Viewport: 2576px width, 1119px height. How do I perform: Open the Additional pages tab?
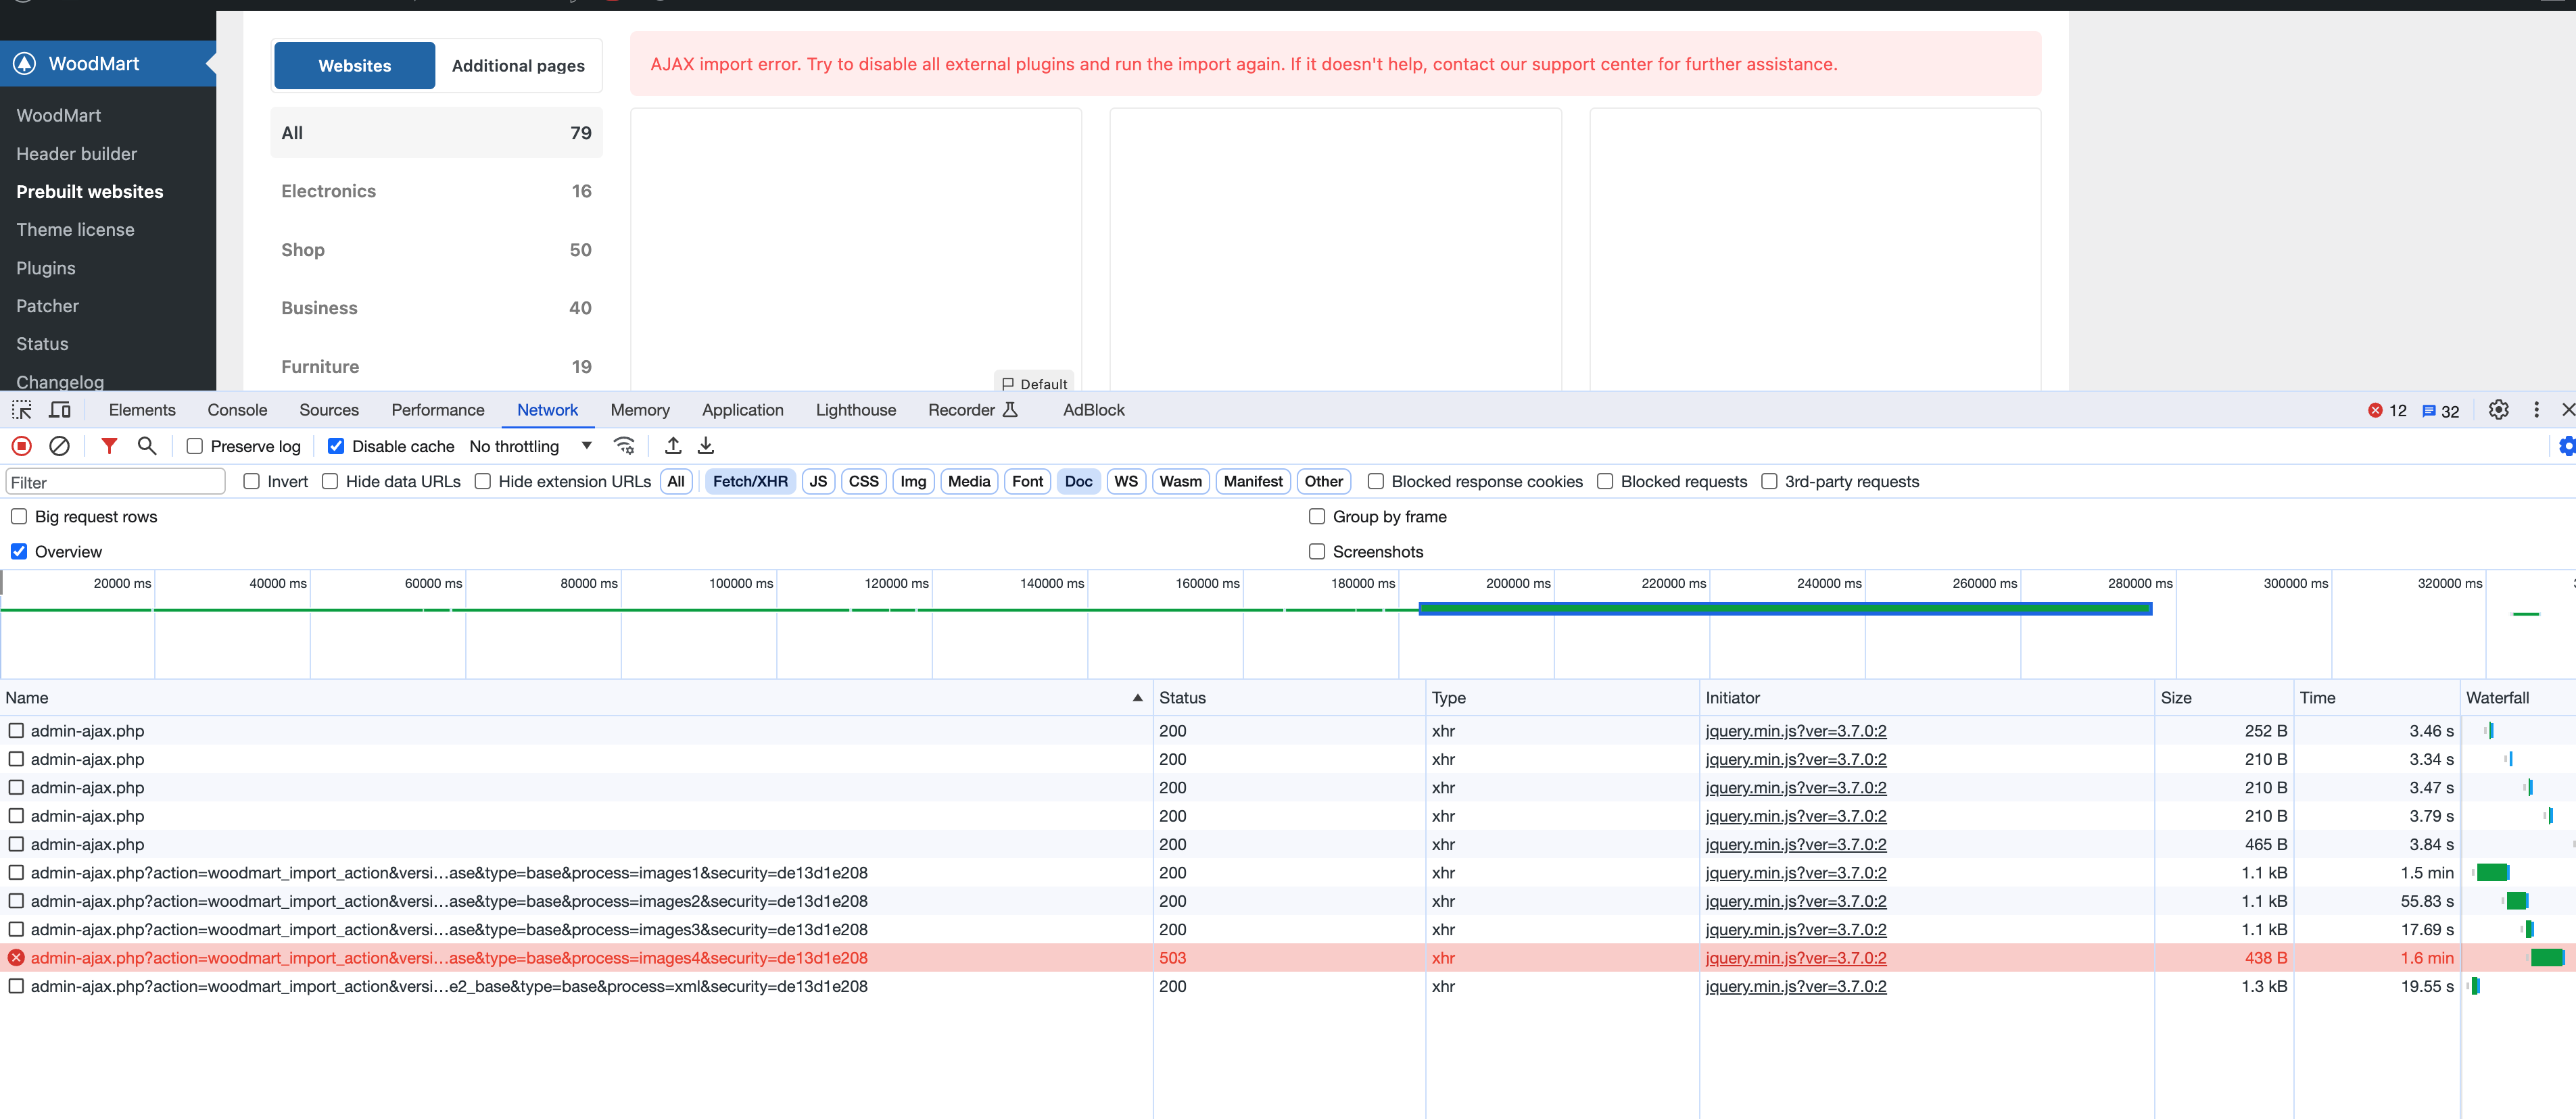(x=518, y=66)
